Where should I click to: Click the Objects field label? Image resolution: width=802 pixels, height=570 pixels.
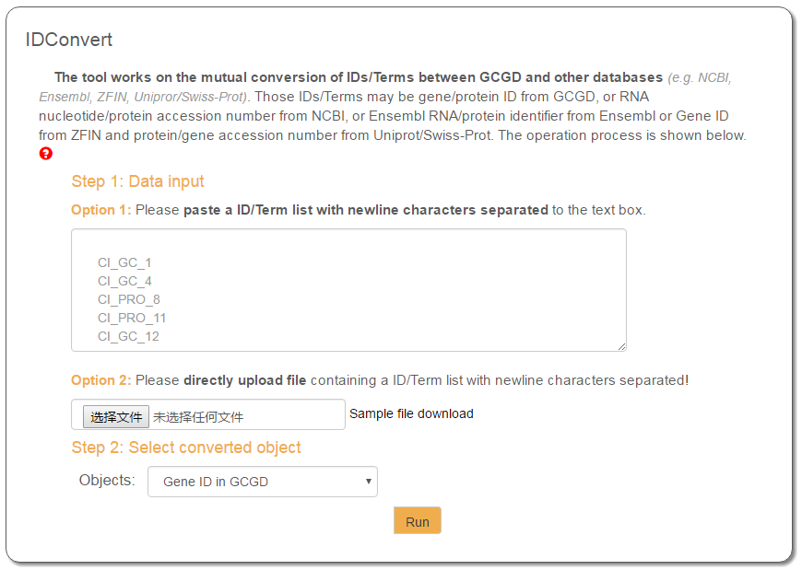click(x=107, y=480)
